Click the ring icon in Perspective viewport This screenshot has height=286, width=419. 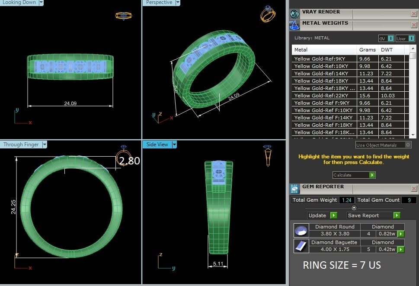pyautogui.click(x=268, y=14)
